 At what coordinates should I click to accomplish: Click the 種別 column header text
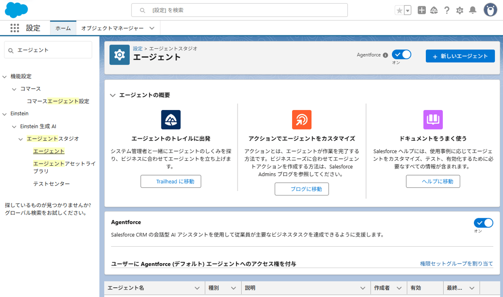pyautogui.click(x=213, y=288)
